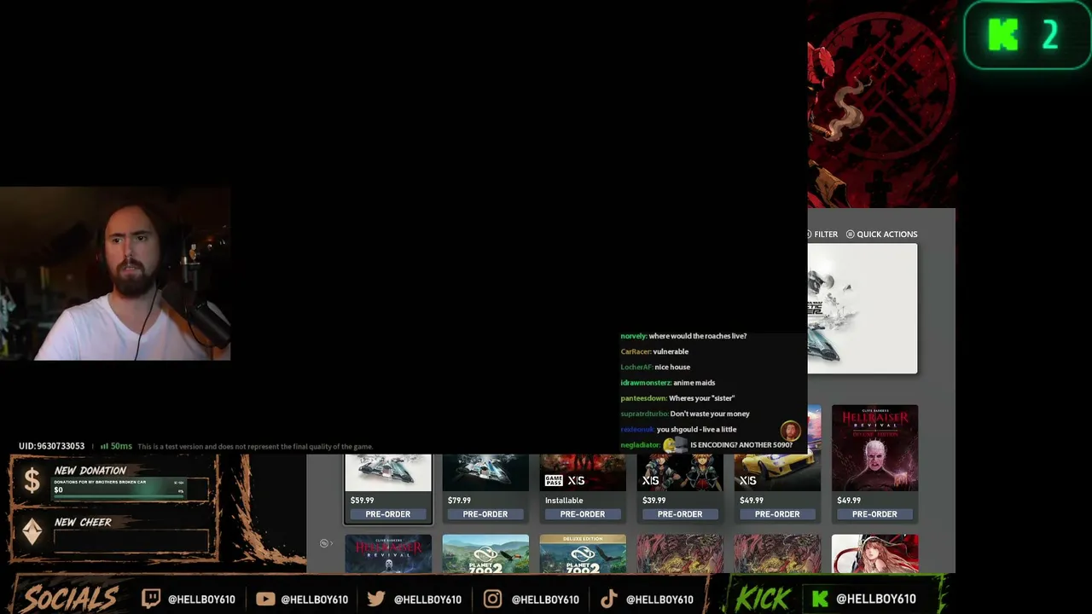Click norvely's chat message about roaches
This screenshot has width=1092, height=614.
pyautogui.click(x=683, y=336)
